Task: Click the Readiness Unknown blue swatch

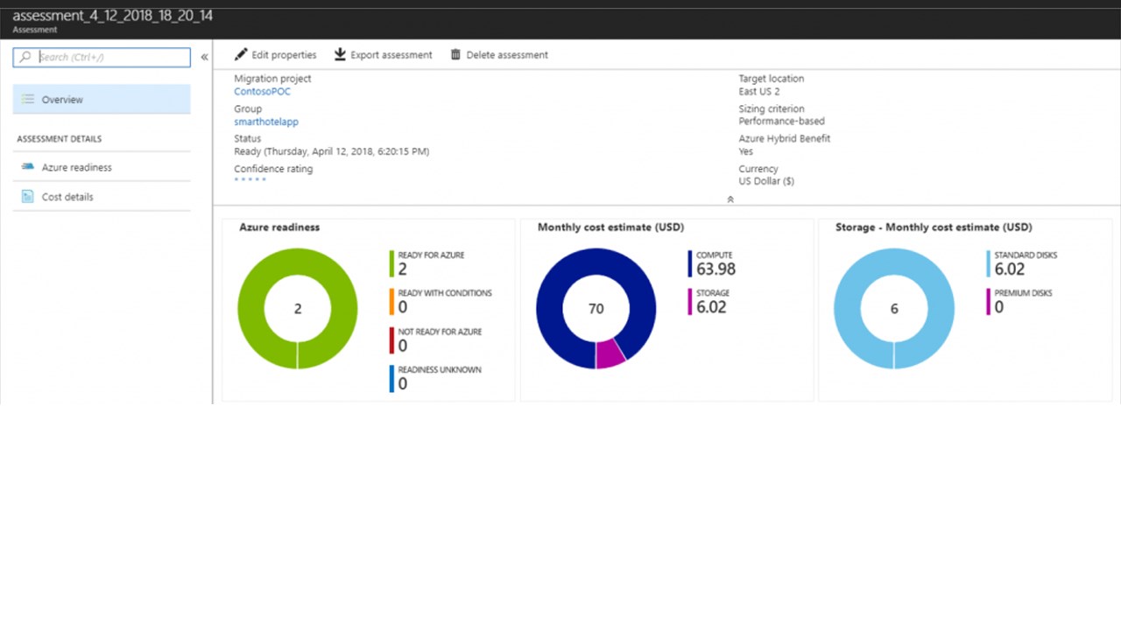Action: tap(391, 379)
